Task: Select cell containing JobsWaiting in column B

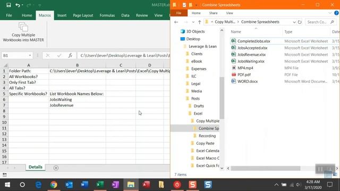Action: click(77, 100)
